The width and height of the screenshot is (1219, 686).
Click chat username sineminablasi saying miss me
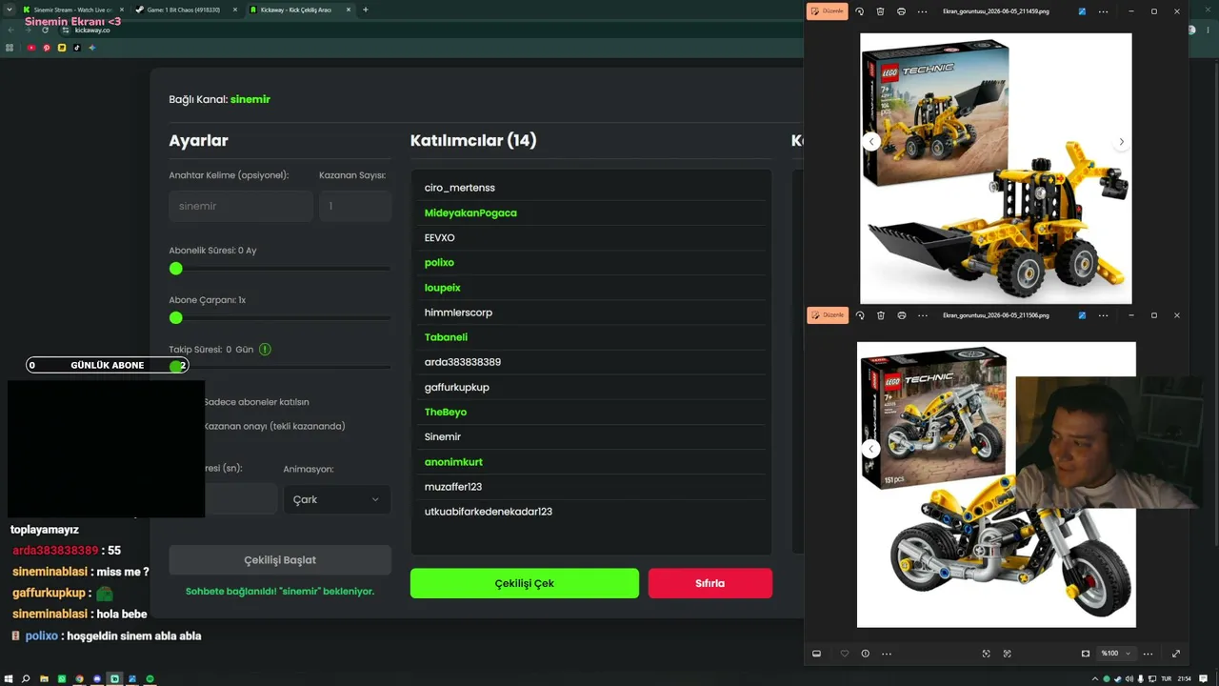point(50,572)
